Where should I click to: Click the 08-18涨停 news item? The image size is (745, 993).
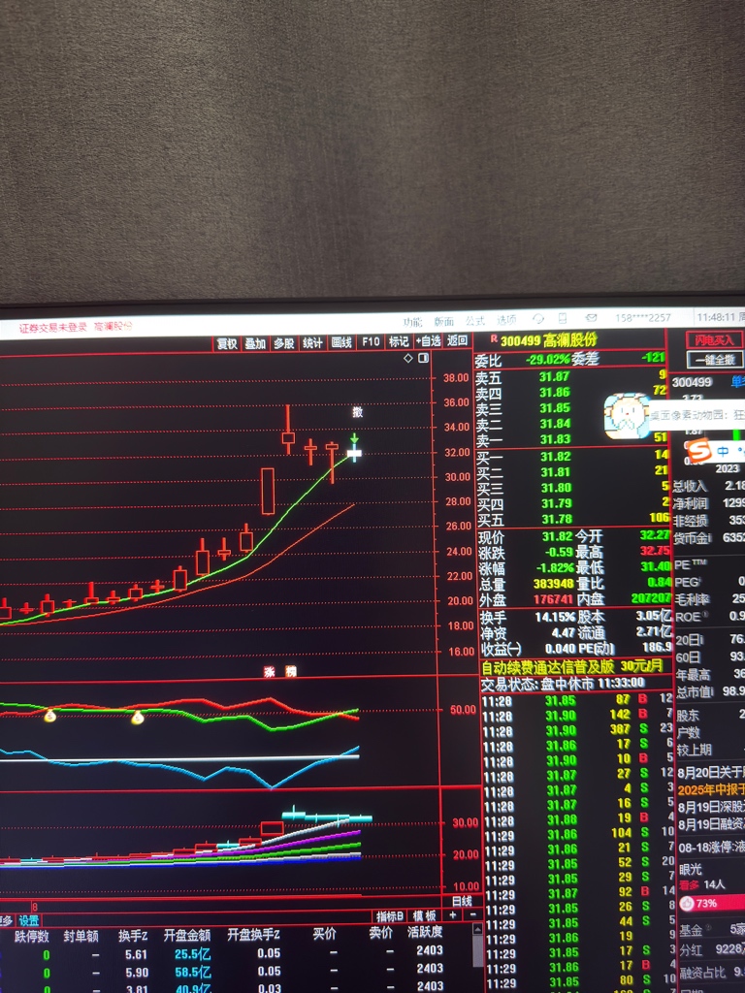(x=711, y=847)
